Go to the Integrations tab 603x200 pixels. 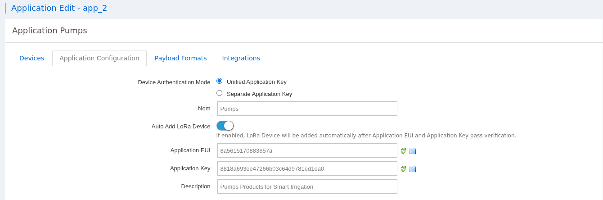coord(241,58)
